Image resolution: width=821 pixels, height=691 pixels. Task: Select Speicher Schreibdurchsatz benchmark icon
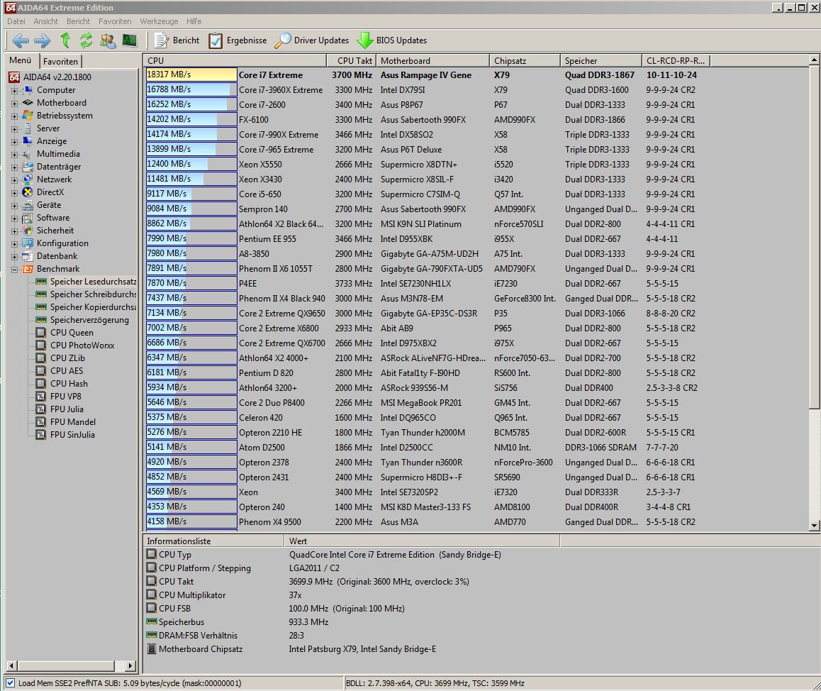coord(41,294)
